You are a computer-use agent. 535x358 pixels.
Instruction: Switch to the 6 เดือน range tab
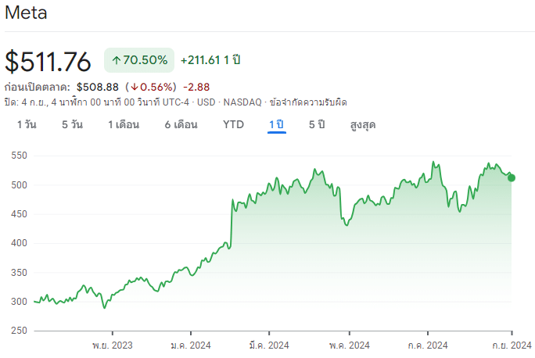181,124
